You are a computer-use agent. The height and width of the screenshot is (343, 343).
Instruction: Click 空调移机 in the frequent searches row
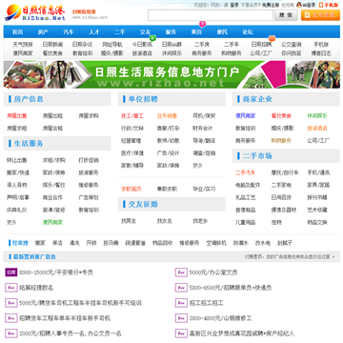pyautogui.click(x=216, y=243)
